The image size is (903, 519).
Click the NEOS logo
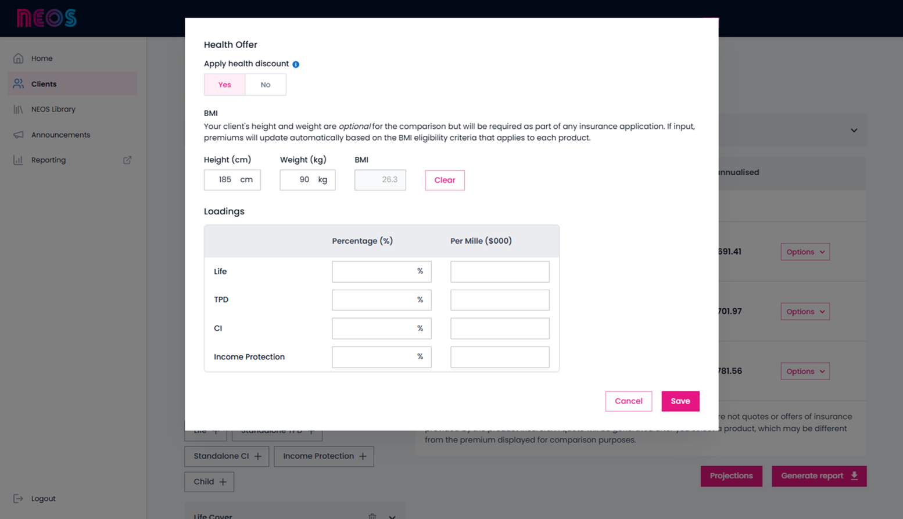coord(46,18)
